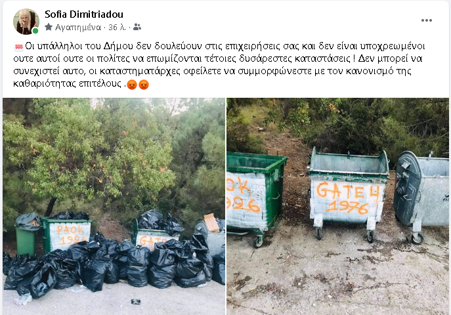Click the small green wheelie bin
Image resolution: width=451 pixels, height=315 pixels.
[26, 235]
